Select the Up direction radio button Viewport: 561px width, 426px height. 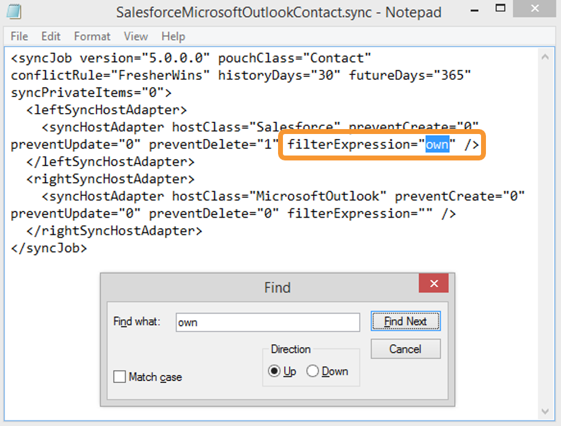(x=274, y=371)
